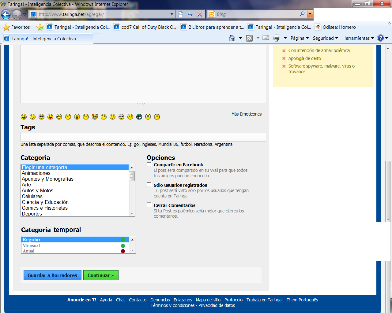The width and height of the screenshot is (392, 313).
Task: Toggle compatibility view icon in address bar
Action: pos(181,14)
